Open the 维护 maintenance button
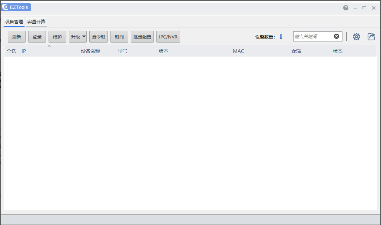The height and width of the screenshot is (225, 381). tap(57, 37)
